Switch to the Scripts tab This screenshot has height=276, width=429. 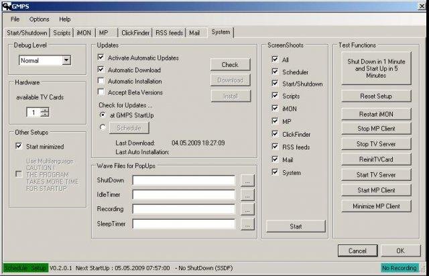[62, 33]
